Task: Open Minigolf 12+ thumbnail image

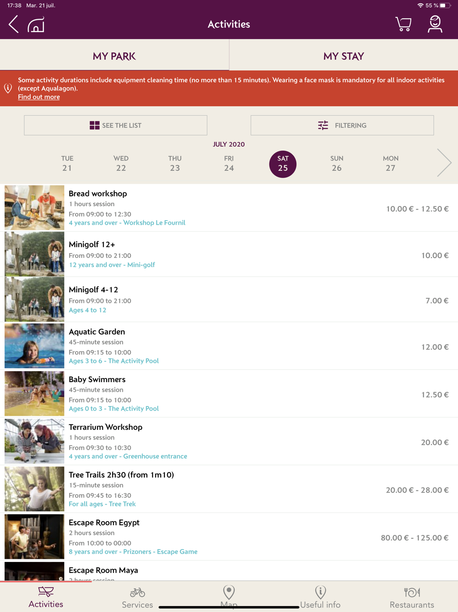Action: coord(34,254)
